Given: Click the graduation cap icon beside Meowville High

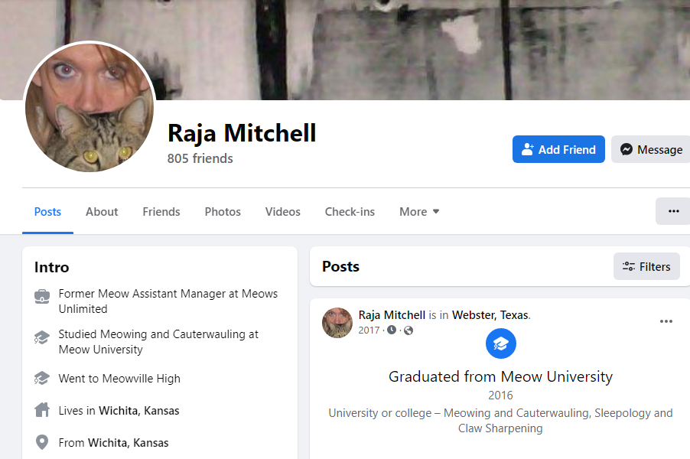Looking at the screenshot, I should point(43,379).
